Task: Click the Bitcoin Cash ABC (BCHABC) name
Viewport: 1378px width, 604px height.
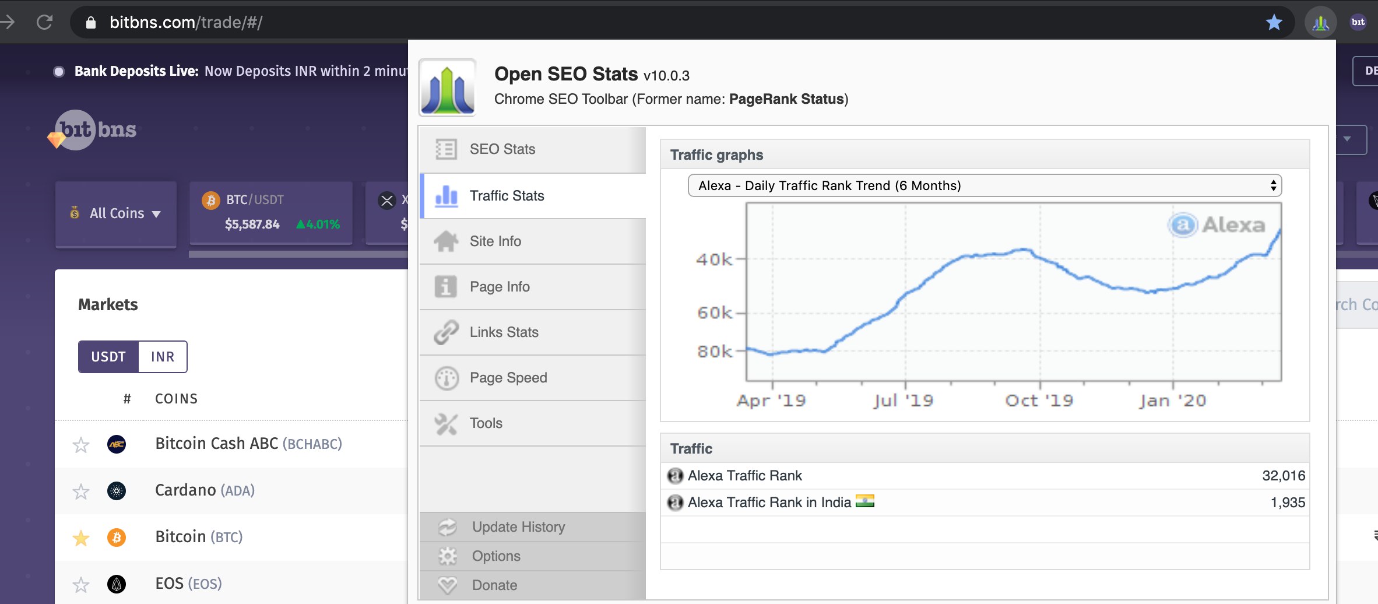Action: click(x=248, y=444)
